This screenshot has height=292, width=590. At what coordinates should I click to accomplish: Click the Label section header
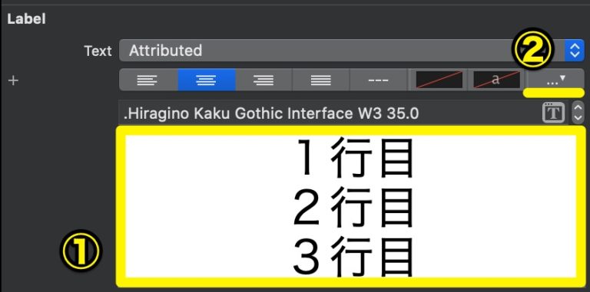pos(26,18)
